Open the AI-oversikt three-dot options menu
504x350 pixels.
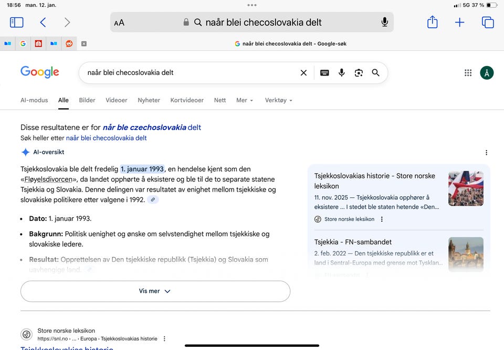(486, 153)
